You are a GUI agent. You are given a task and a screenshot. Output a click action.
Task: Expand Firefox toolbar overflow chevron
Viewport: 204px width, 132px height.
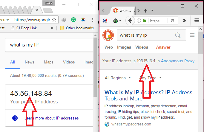(184, 21)
